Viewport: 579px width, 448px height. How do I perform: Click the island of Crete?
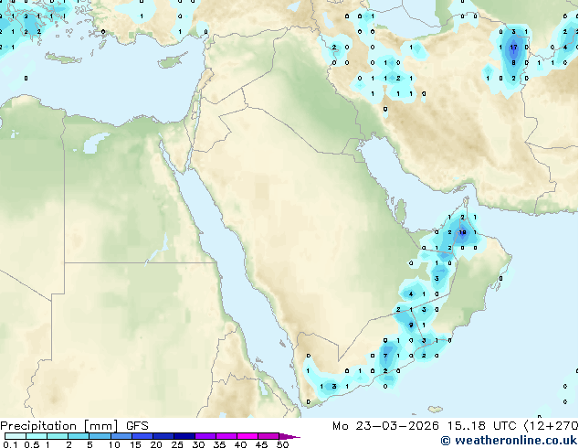click(x=63, y=59)
